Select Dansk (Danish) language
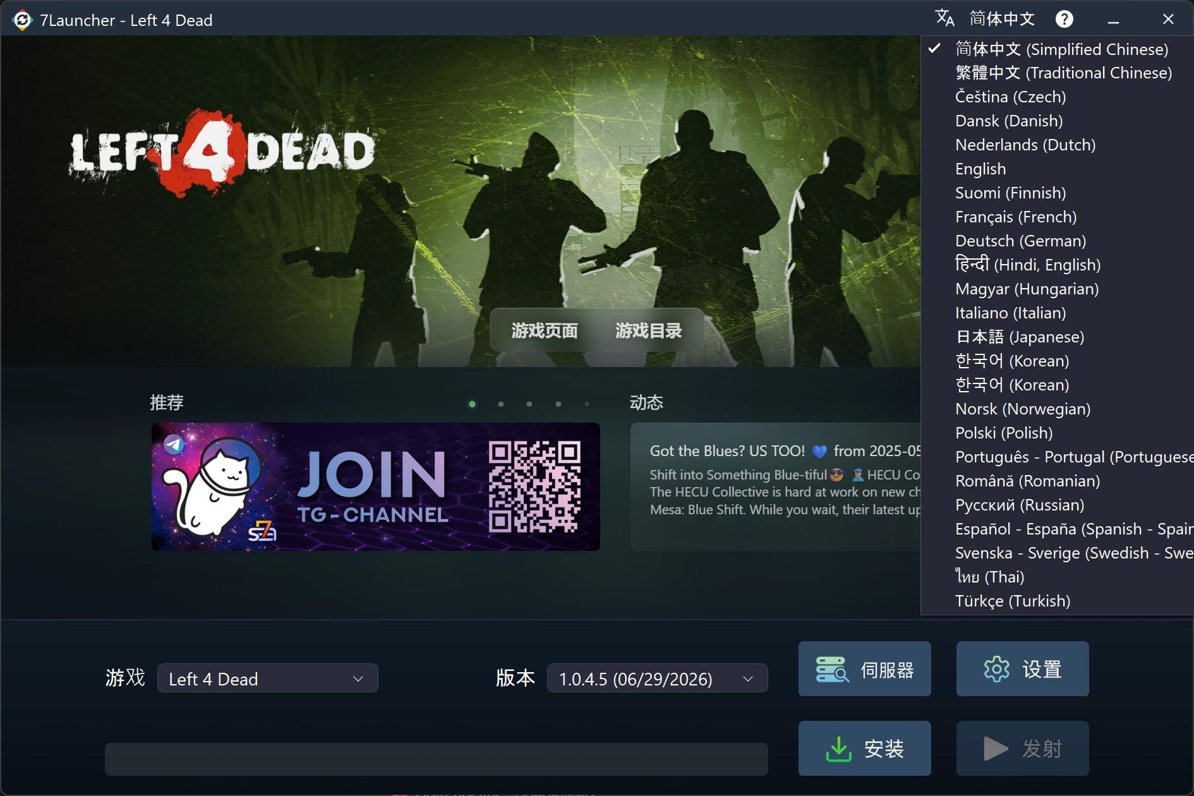The height and width of the screenshot is (796, 1194). (x=1057, y=121)
